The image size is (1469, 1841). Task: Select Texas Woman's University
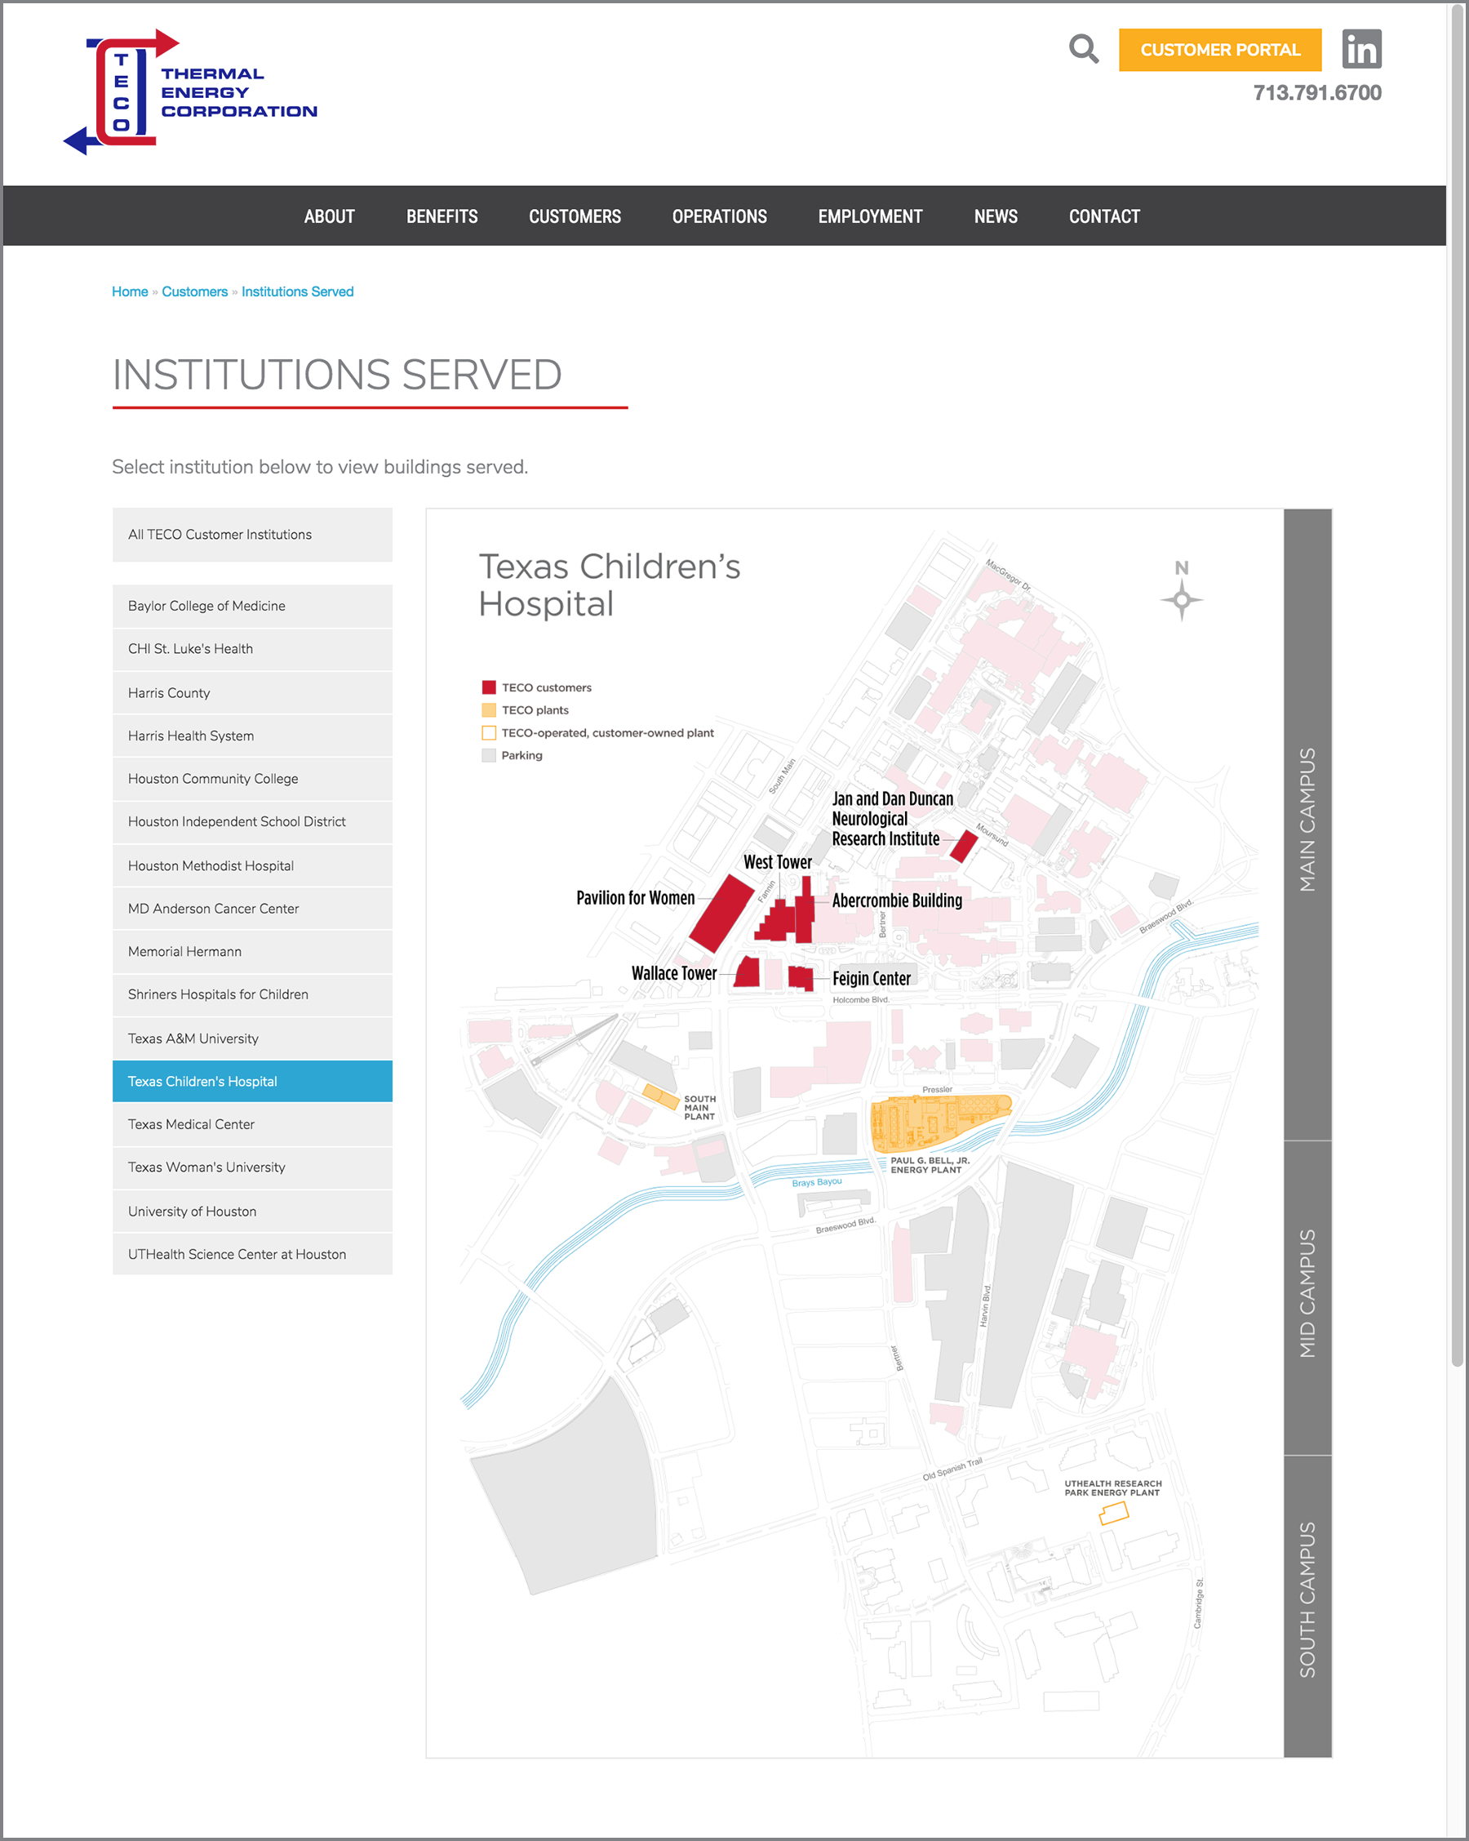click(x=252, y=1167)
